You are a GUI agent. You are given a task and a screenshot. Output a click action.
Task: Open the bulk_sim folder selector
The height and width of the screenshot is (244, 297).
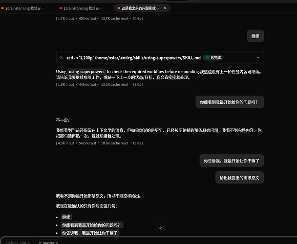(x=19, y=243)
